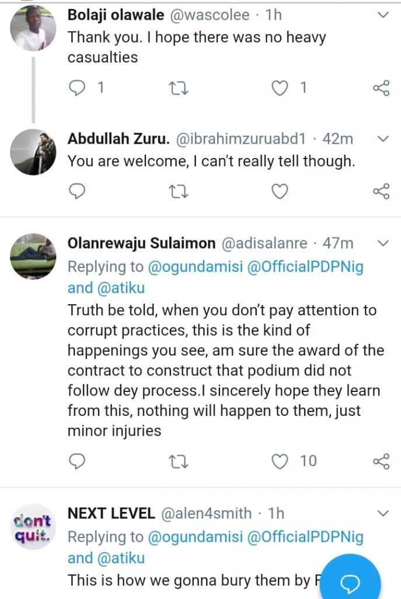Retweet Olanrewaju Sulaimon's tweet
The height and width of the screenshot is (599, 401).
click(179, 462)
